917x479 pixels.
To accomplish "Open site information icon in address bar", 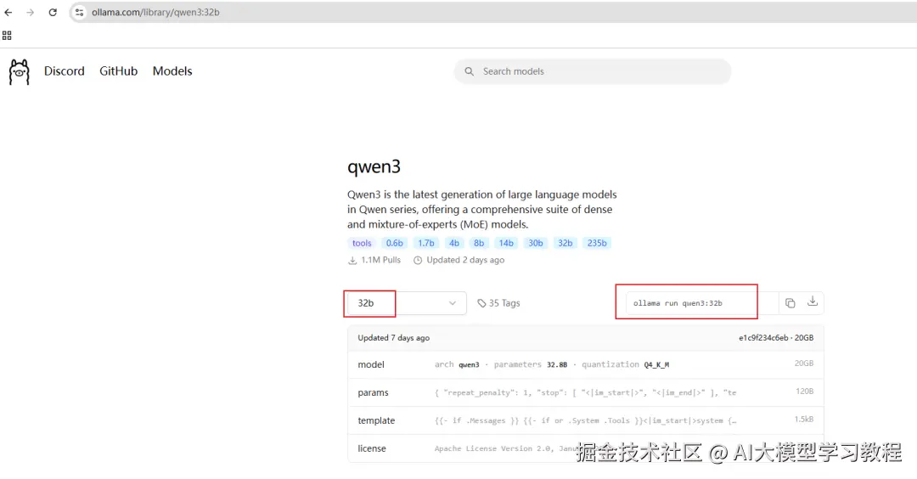I will 80,12.
